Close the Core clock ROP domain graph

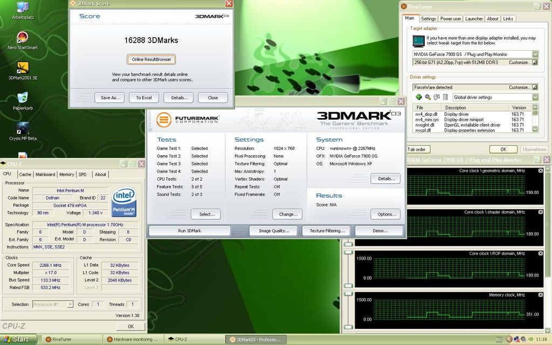pos(540,253)
